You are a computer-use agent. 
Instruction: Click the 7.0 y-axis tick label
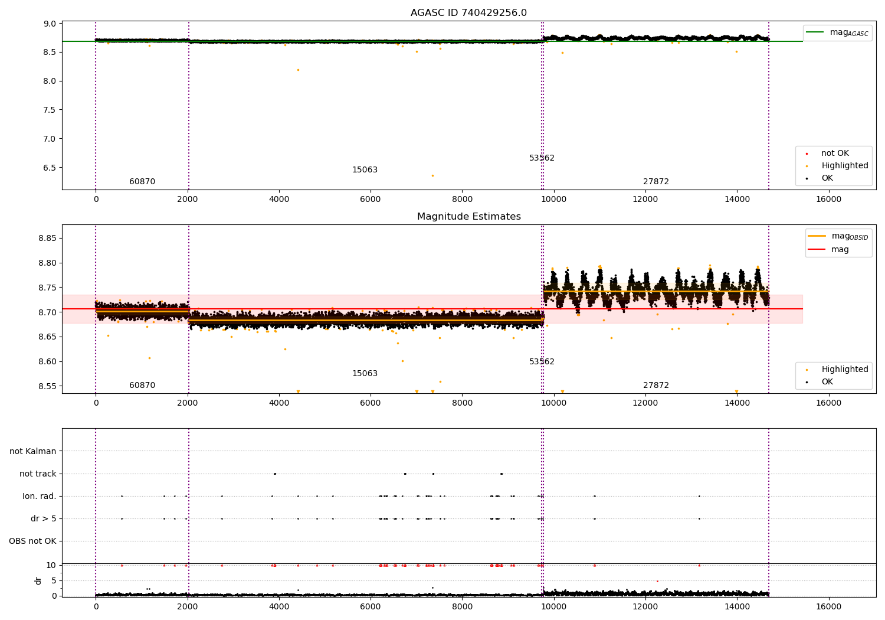[50, 139]
